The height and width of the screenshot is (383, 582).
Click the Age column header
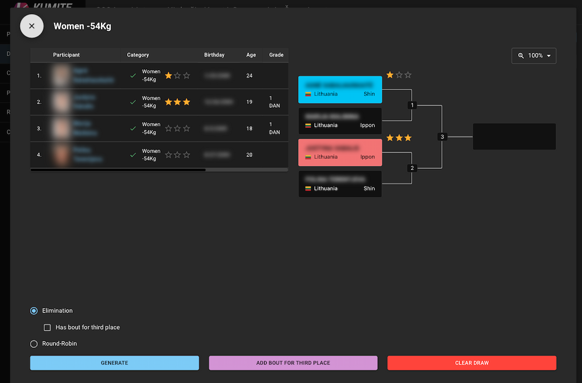pyautogui.click(x=251, y=55)
